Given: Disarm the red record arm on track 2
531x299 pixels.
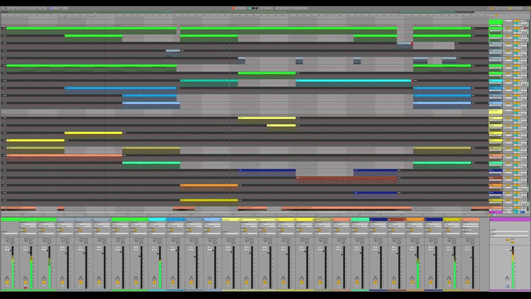Looking at the screenshot, I should [x=25, y=287].
